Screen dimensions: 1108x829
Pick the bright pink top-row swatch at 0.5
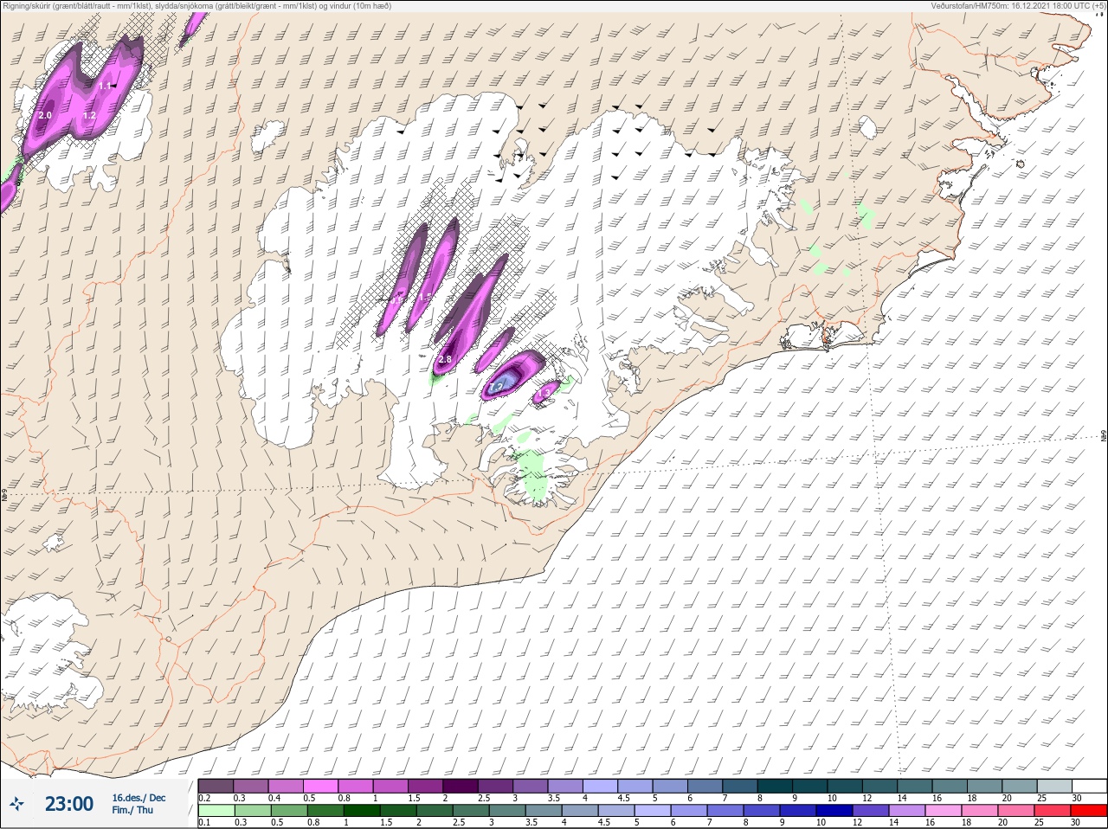pyautogui.click(x=320, y=786)
